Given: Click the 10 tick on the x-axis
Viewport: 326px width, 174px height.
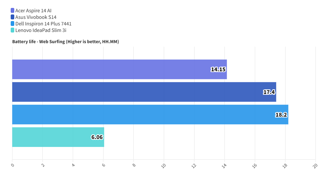Looking at the screenshot, I should (164, 165).
